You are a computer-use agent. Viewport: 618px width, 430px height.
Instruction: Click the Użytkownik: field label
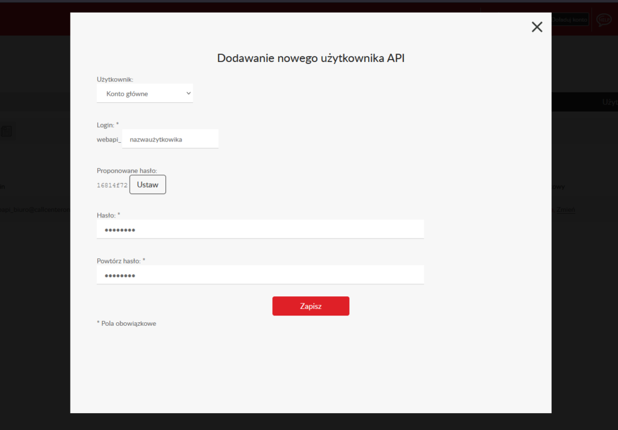pos(115,79)
